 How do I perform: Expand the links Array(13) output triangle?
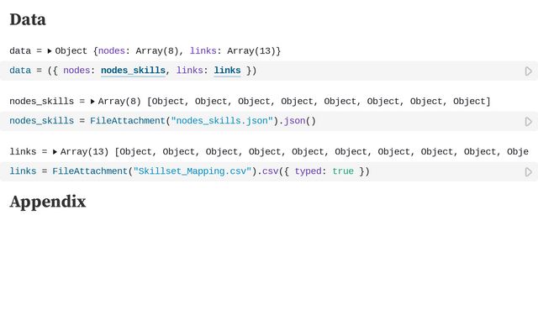[55, 152]
